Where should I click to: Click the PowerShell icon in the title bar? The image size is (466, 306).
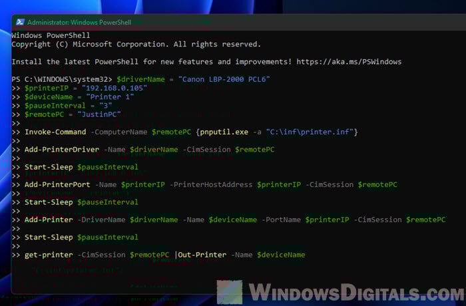click(20, 22)
